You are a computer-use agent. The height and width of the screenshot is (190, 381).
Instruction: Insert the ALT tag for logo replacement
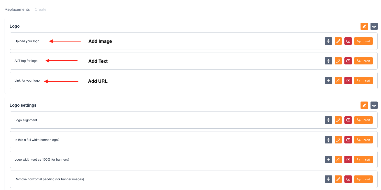pyautogui.click(x=363, y=61)
